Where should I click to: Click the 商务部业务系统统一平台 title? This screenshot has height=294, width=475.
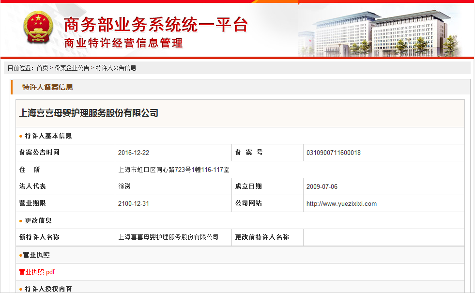click(x=156, y=24)
